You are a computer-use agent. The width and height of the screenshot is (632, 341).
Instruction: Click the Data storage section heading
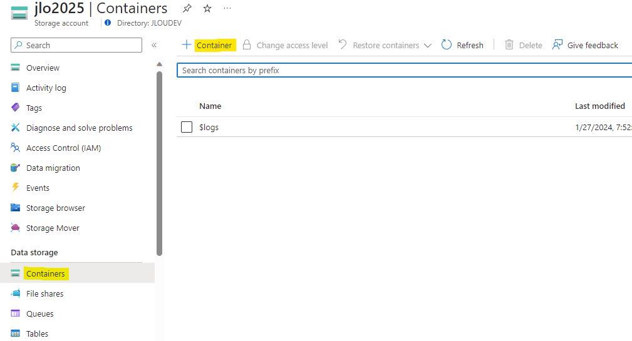(34, 252)
